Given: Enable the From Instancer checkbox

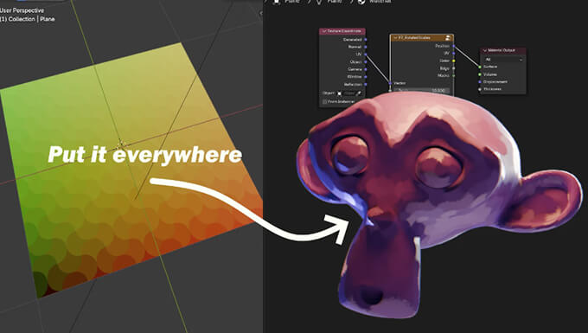Looking at the screenshot, I should click(x=325, y=101).
